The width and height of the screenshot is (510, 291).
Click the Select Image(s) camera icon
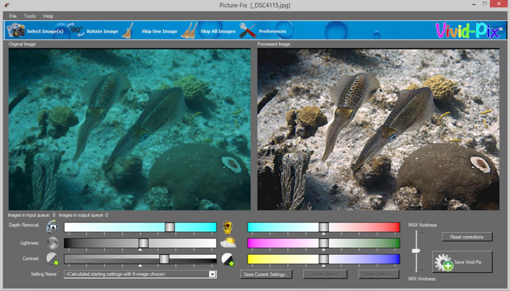pyautogui.click(x=16, y=30)
